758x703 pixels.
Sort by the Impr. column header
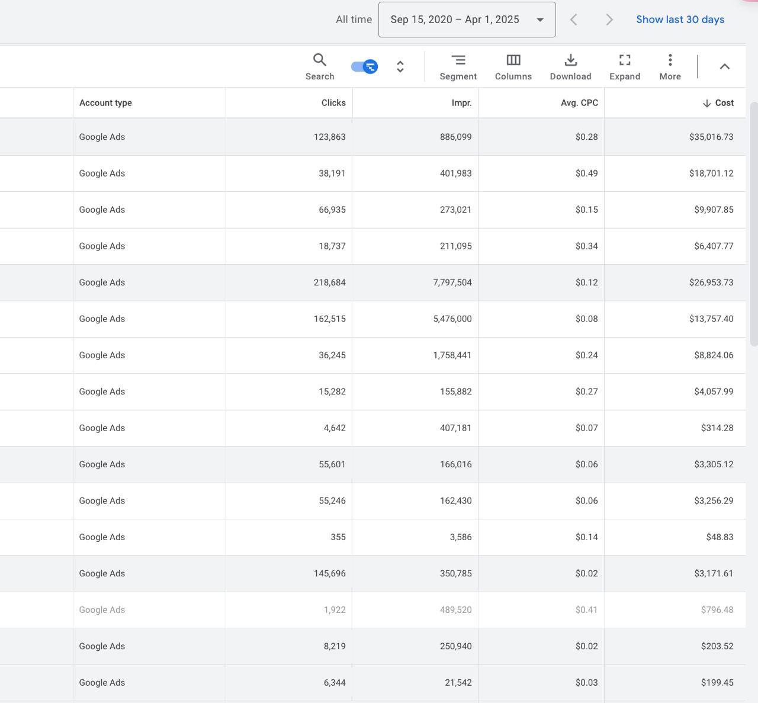click(461, 102)
